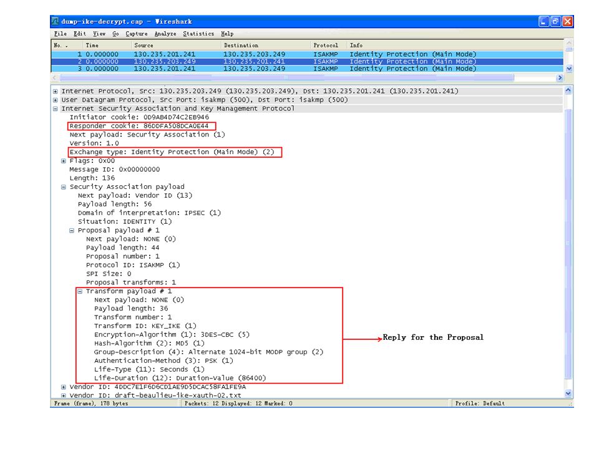Click packet list horizontal scroll right arrow
The width and height of the screenshot is (599, 449).
[560, 78]
